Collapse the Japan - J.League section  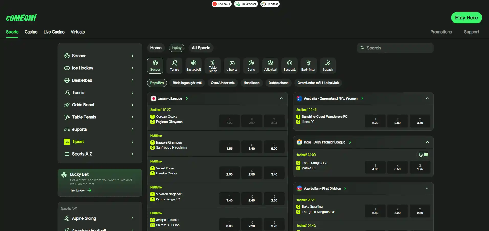point(281,98)
